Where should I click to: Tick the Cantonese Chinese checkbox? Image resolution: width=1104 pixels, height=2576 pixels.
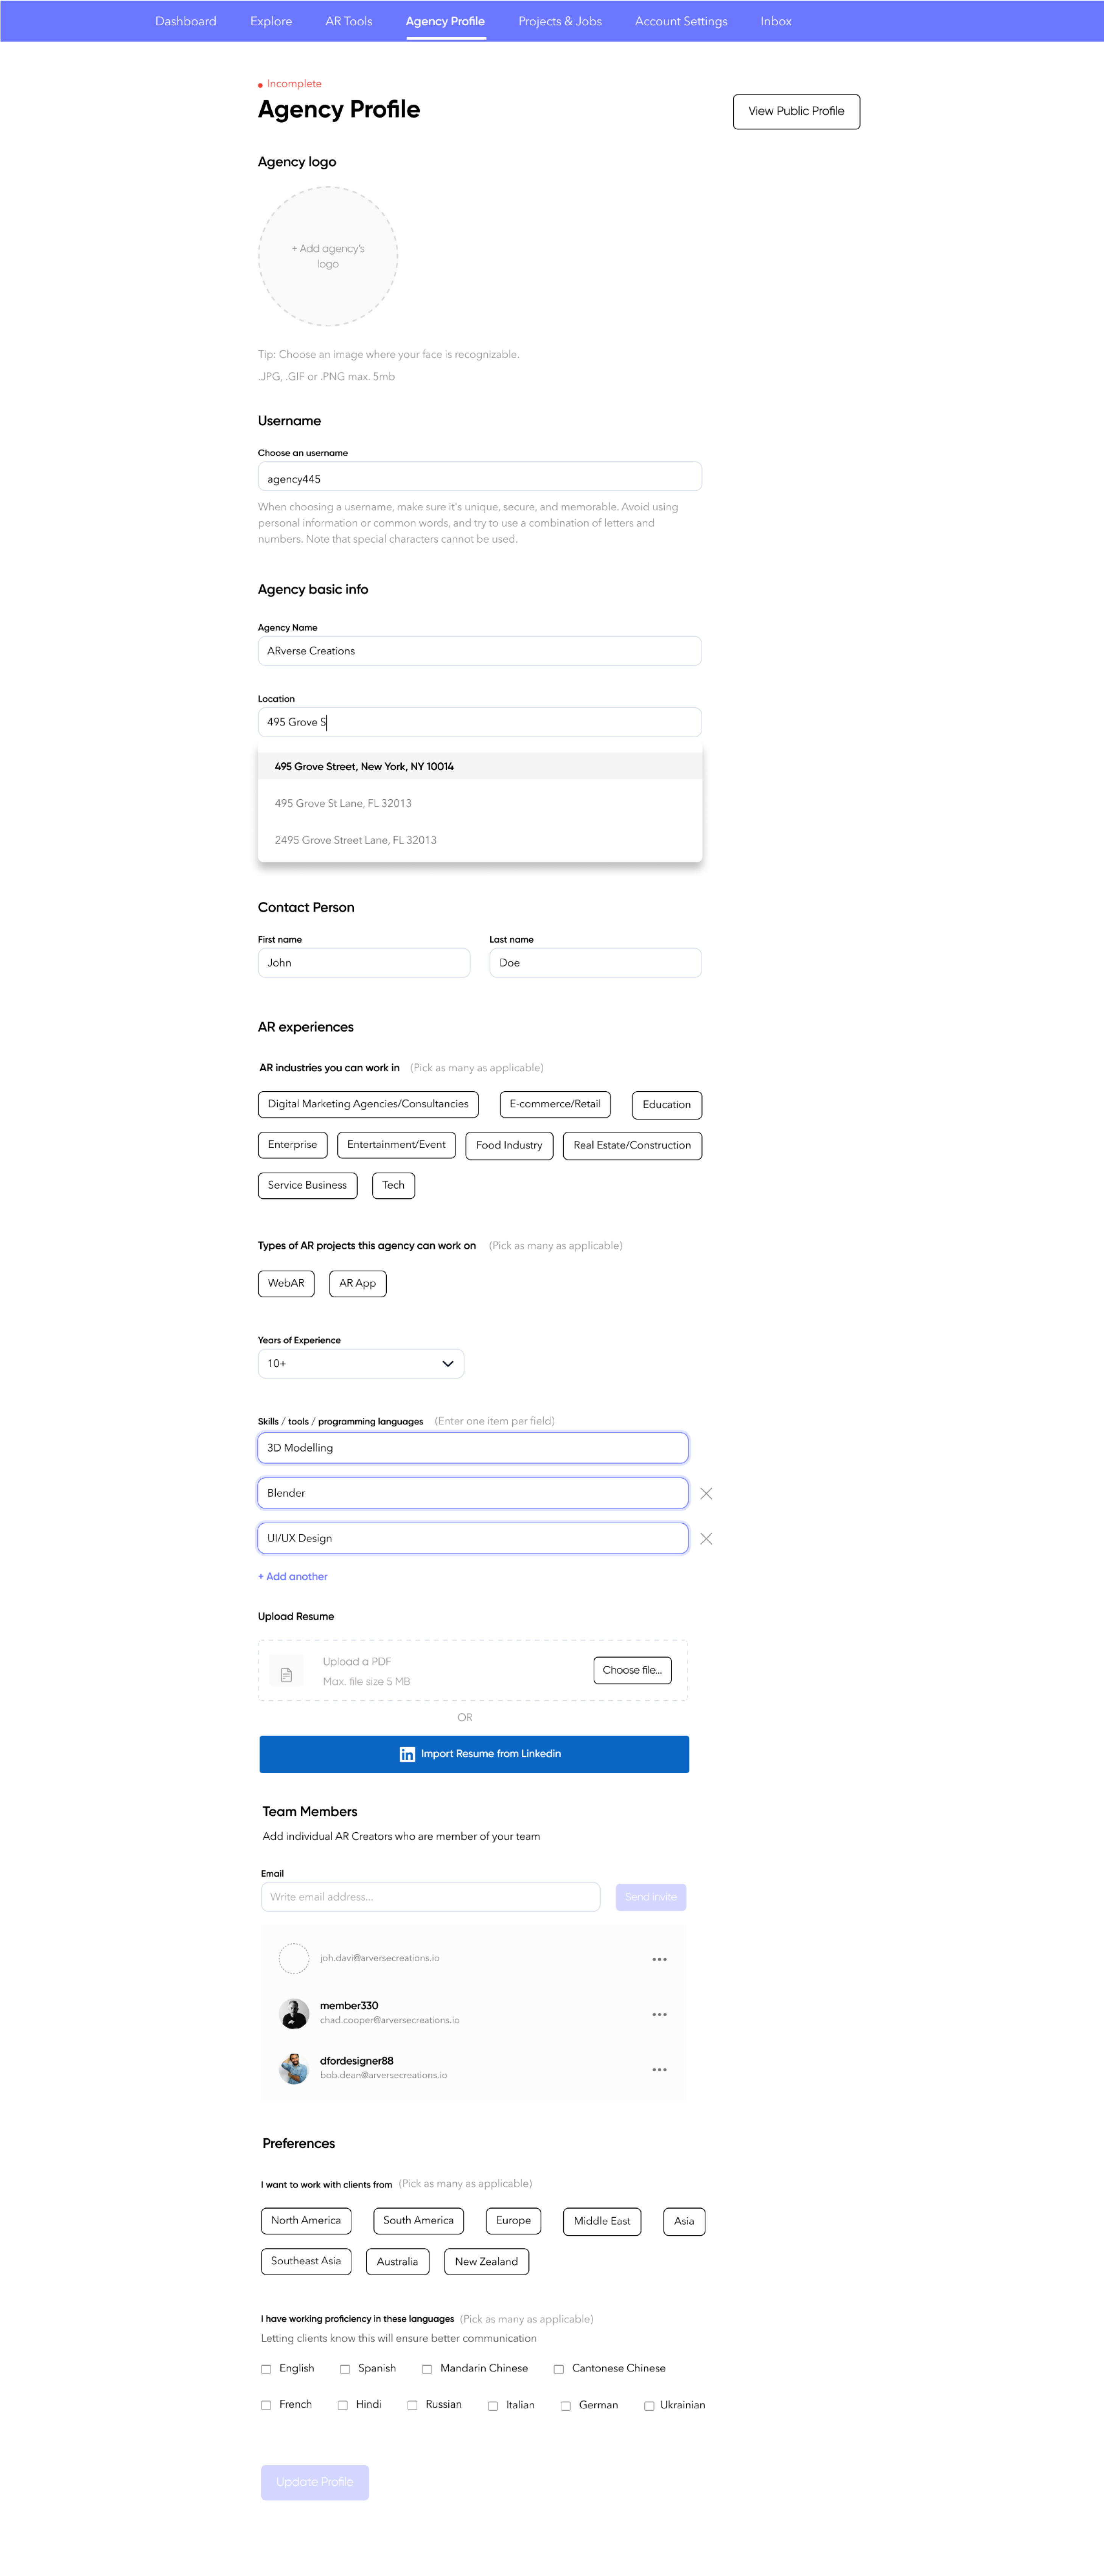559,2369
